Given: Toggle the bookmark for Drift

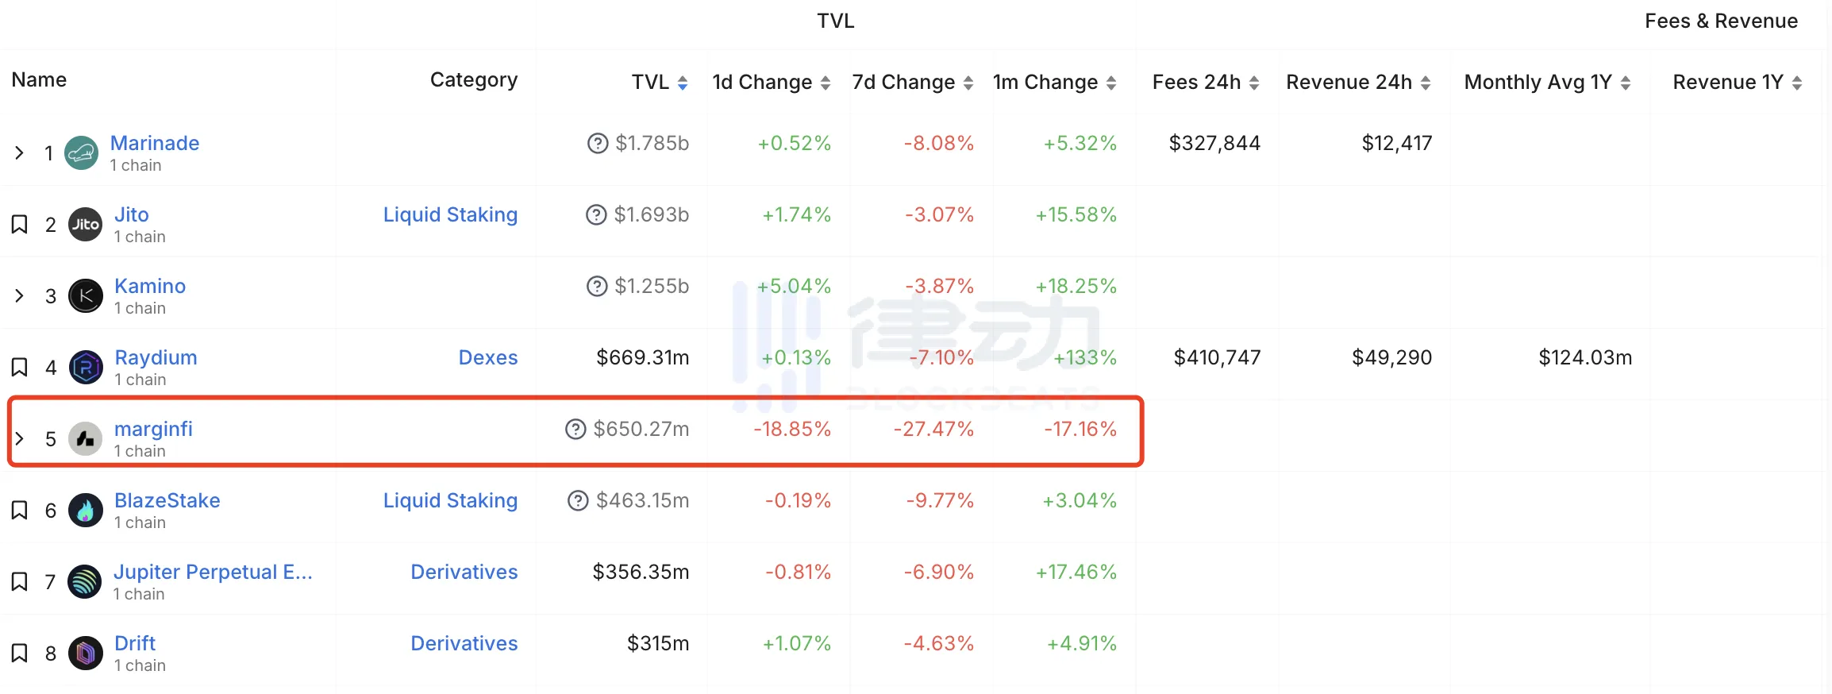Looking at the screenshot, I should [x=20, y=654].
